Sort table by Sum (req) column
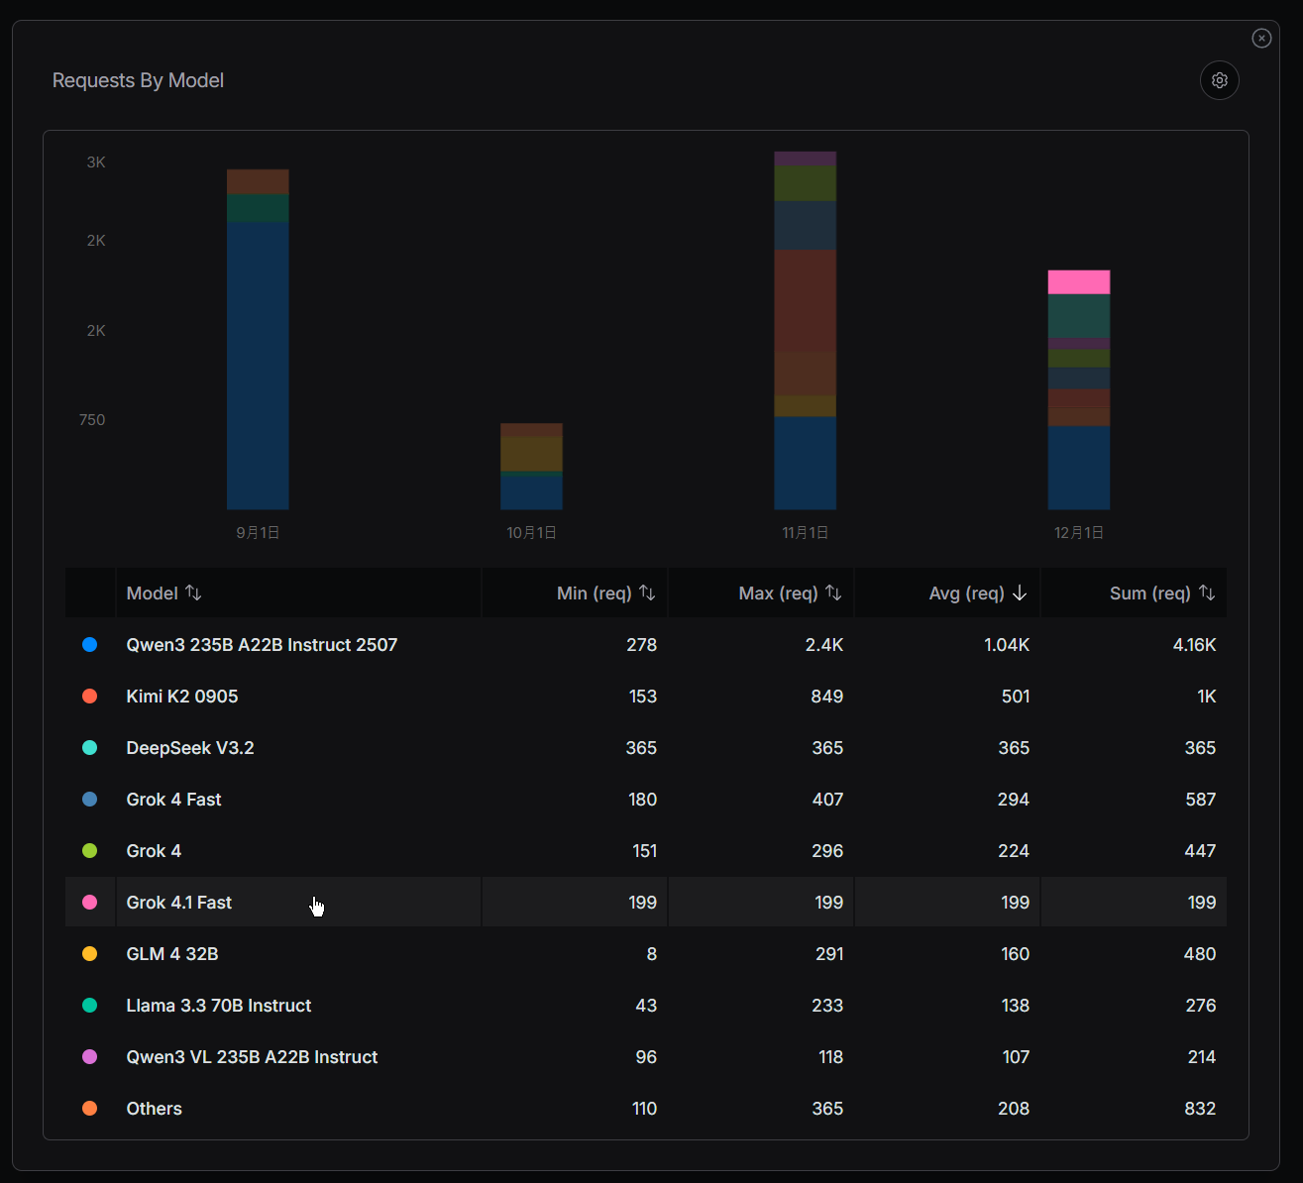 coord(1207,592)
